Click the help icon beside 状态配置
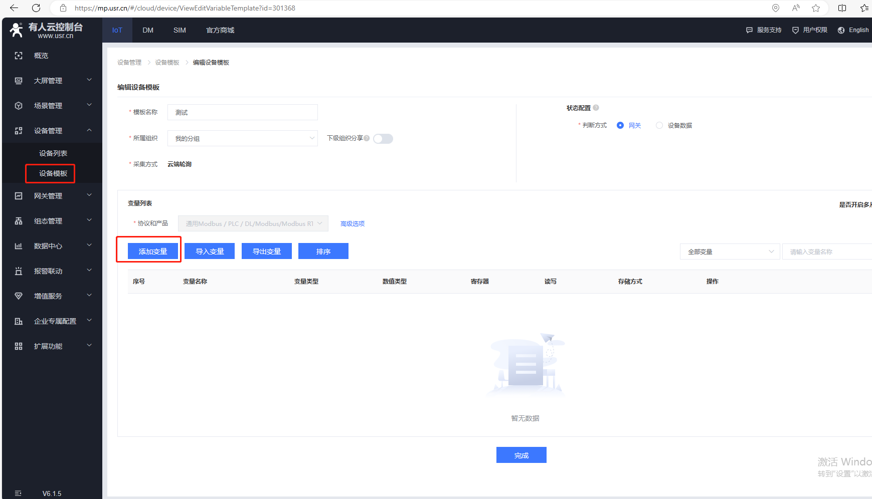The height and width of the screenshot is (499, 872). 596,108
